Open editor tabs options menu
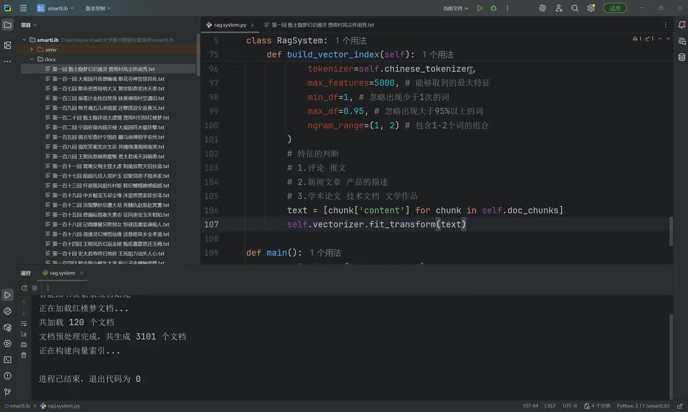 click(x=665, y=25)
